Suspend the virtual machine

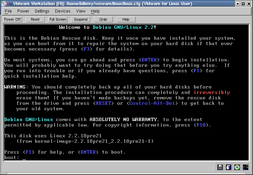81,19
